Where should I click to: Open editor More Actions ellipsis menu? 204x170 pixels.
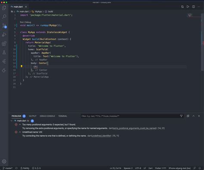coord(199,7)
